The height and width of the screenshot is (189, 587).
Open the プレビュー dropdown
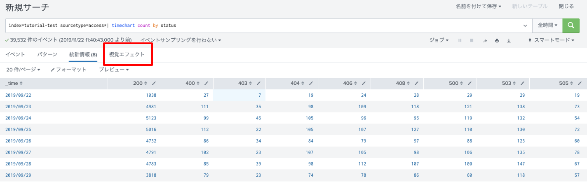(114, 70)
